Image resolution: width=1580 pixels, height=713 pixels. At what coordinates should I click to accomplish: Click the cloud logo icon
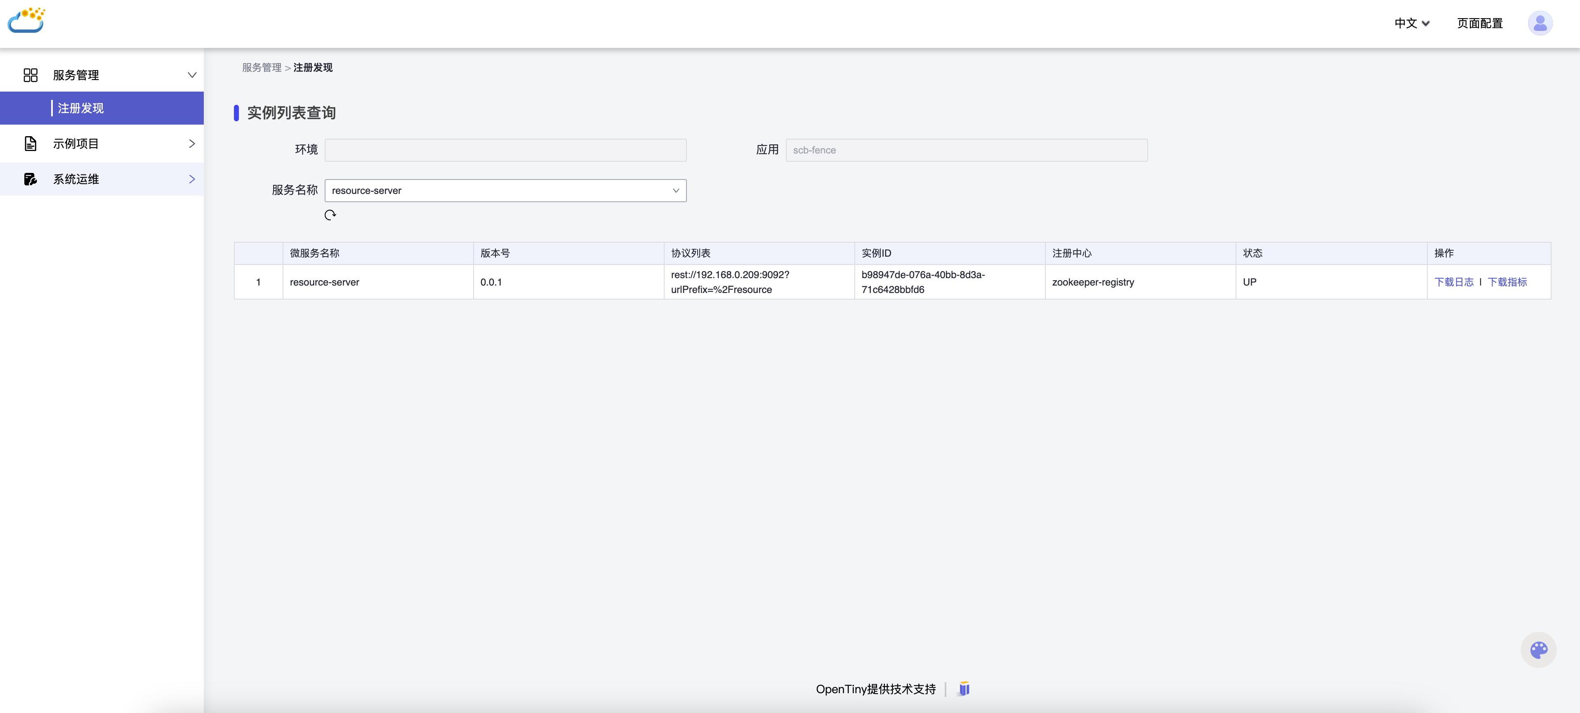coord(26,21)
